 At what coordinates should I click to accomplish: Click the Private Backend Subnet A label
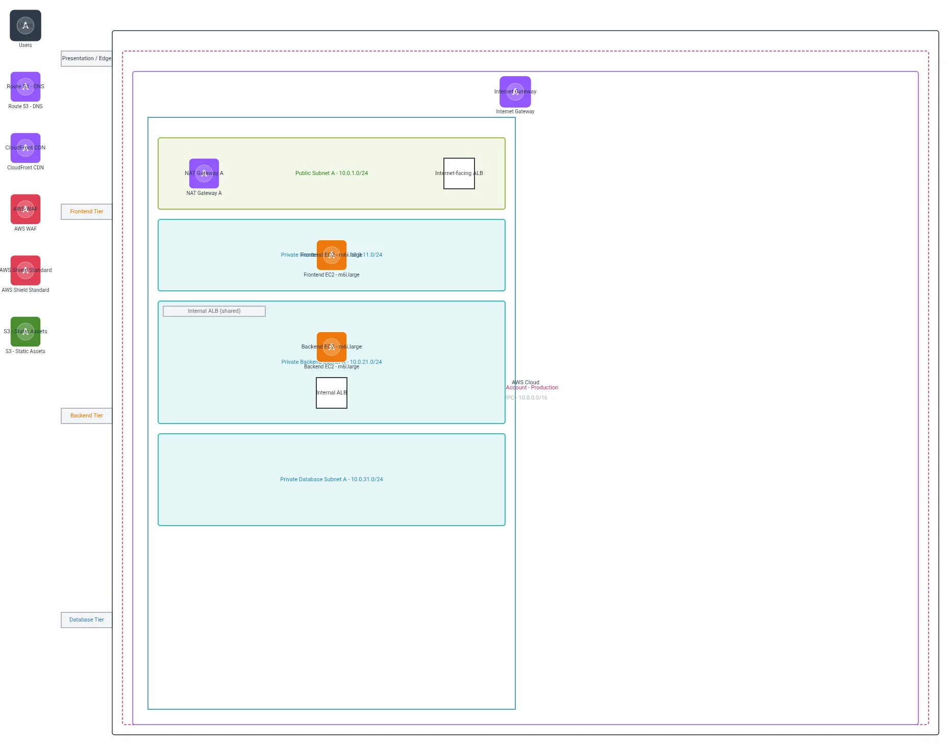click(332, 362)
